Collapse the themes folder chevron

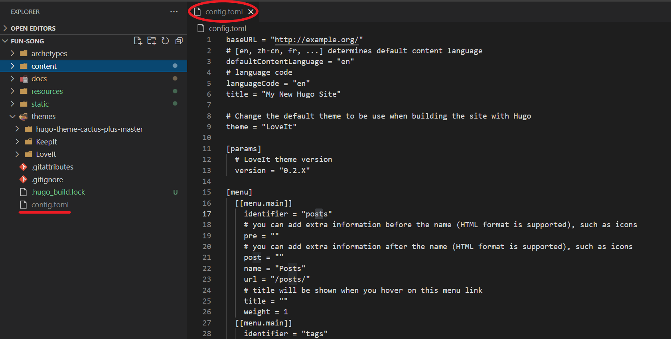pyautogui.click(x=12, y=117)
